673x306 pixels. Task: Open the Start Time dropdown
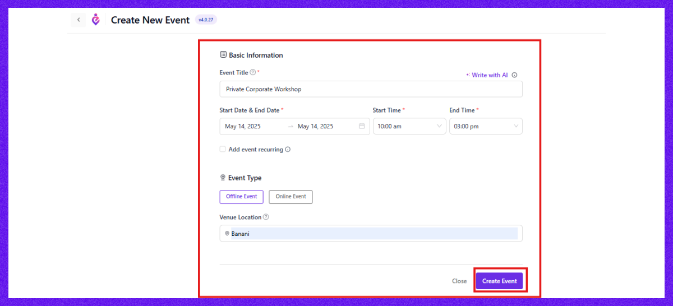click(x=408, y=126)
